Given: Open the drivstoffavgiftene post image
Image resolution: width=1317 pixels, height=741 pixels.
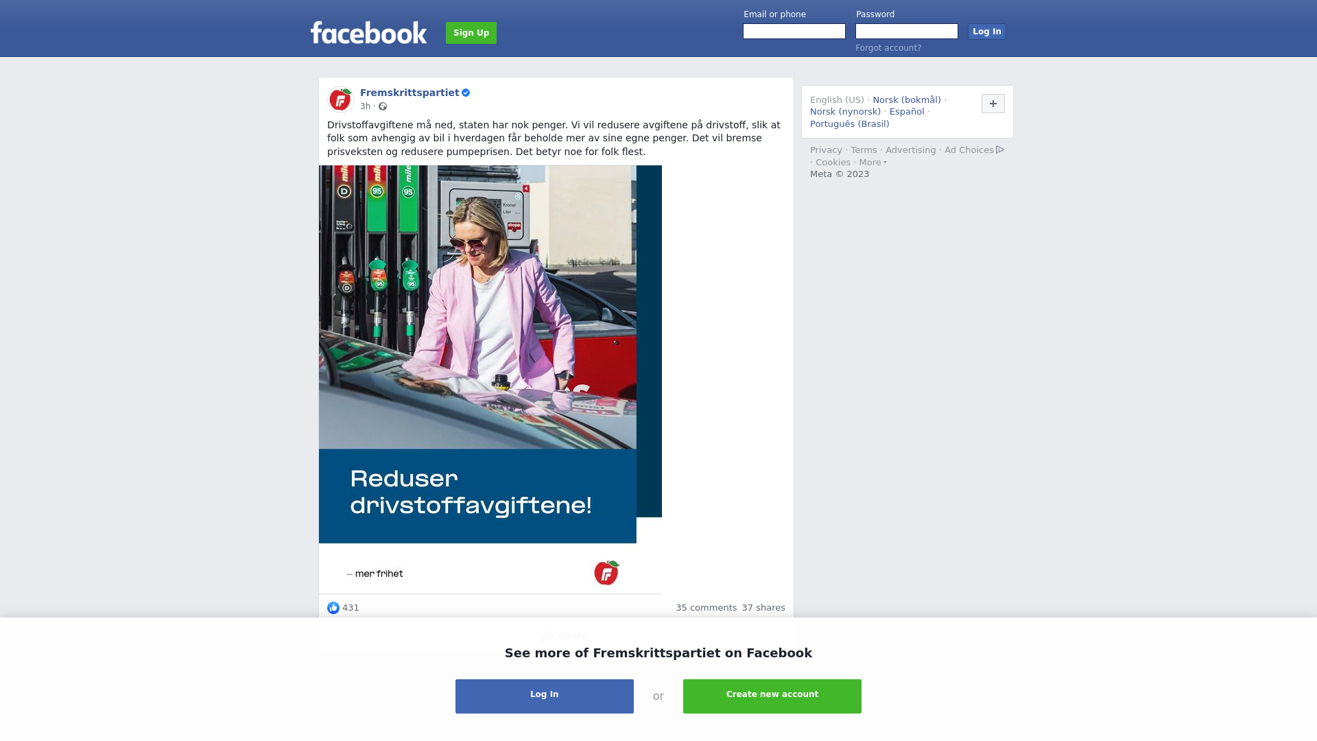Looking at the screenshot, I should point(490,379).
